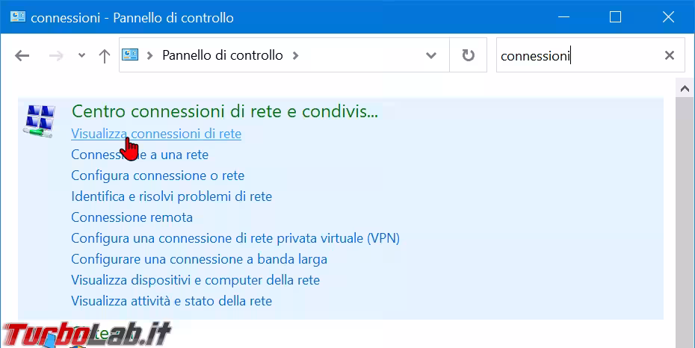The image size is (695, 348).
Task: Click the Control Panel address bar icon
Action: pyautogui.click(x=131, y=55)
